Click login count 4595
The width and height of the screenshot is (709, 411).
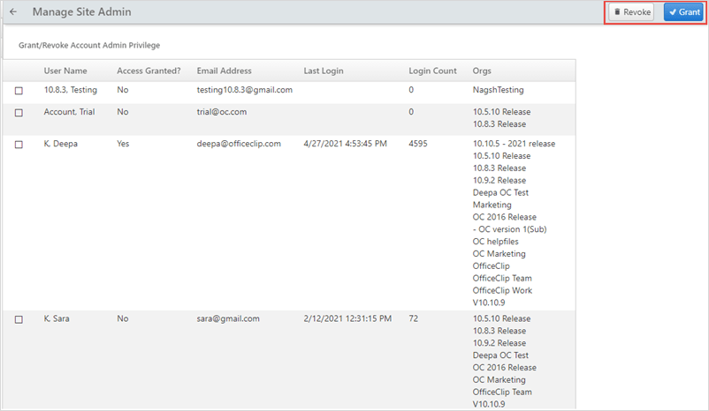pos(418,144)
